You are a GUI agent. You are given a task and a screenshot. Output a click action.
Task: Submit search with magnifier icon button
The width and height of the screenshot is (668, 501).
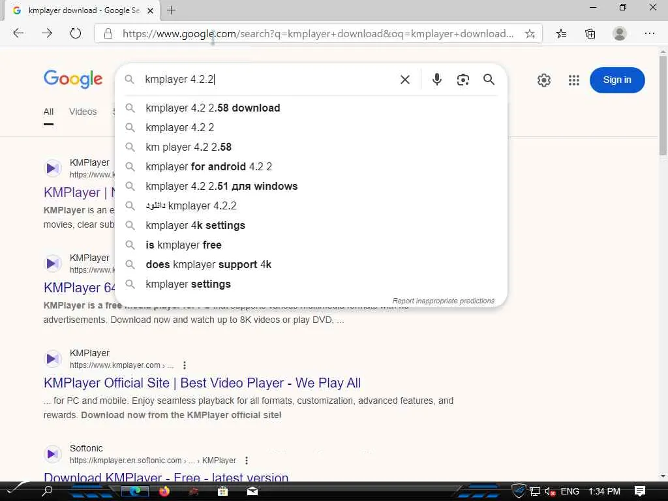click(x=489, y=79)
